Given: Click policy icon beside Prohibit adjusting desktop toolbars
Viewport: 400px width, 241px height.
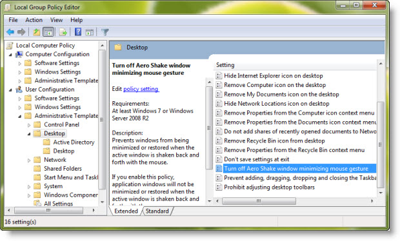Looking at the screenshot, I should (x=219, y=188).
